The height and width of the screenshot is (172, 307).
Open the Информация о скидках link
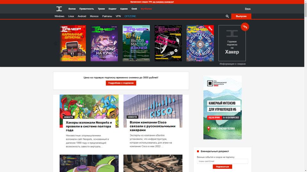pos(232,64)
